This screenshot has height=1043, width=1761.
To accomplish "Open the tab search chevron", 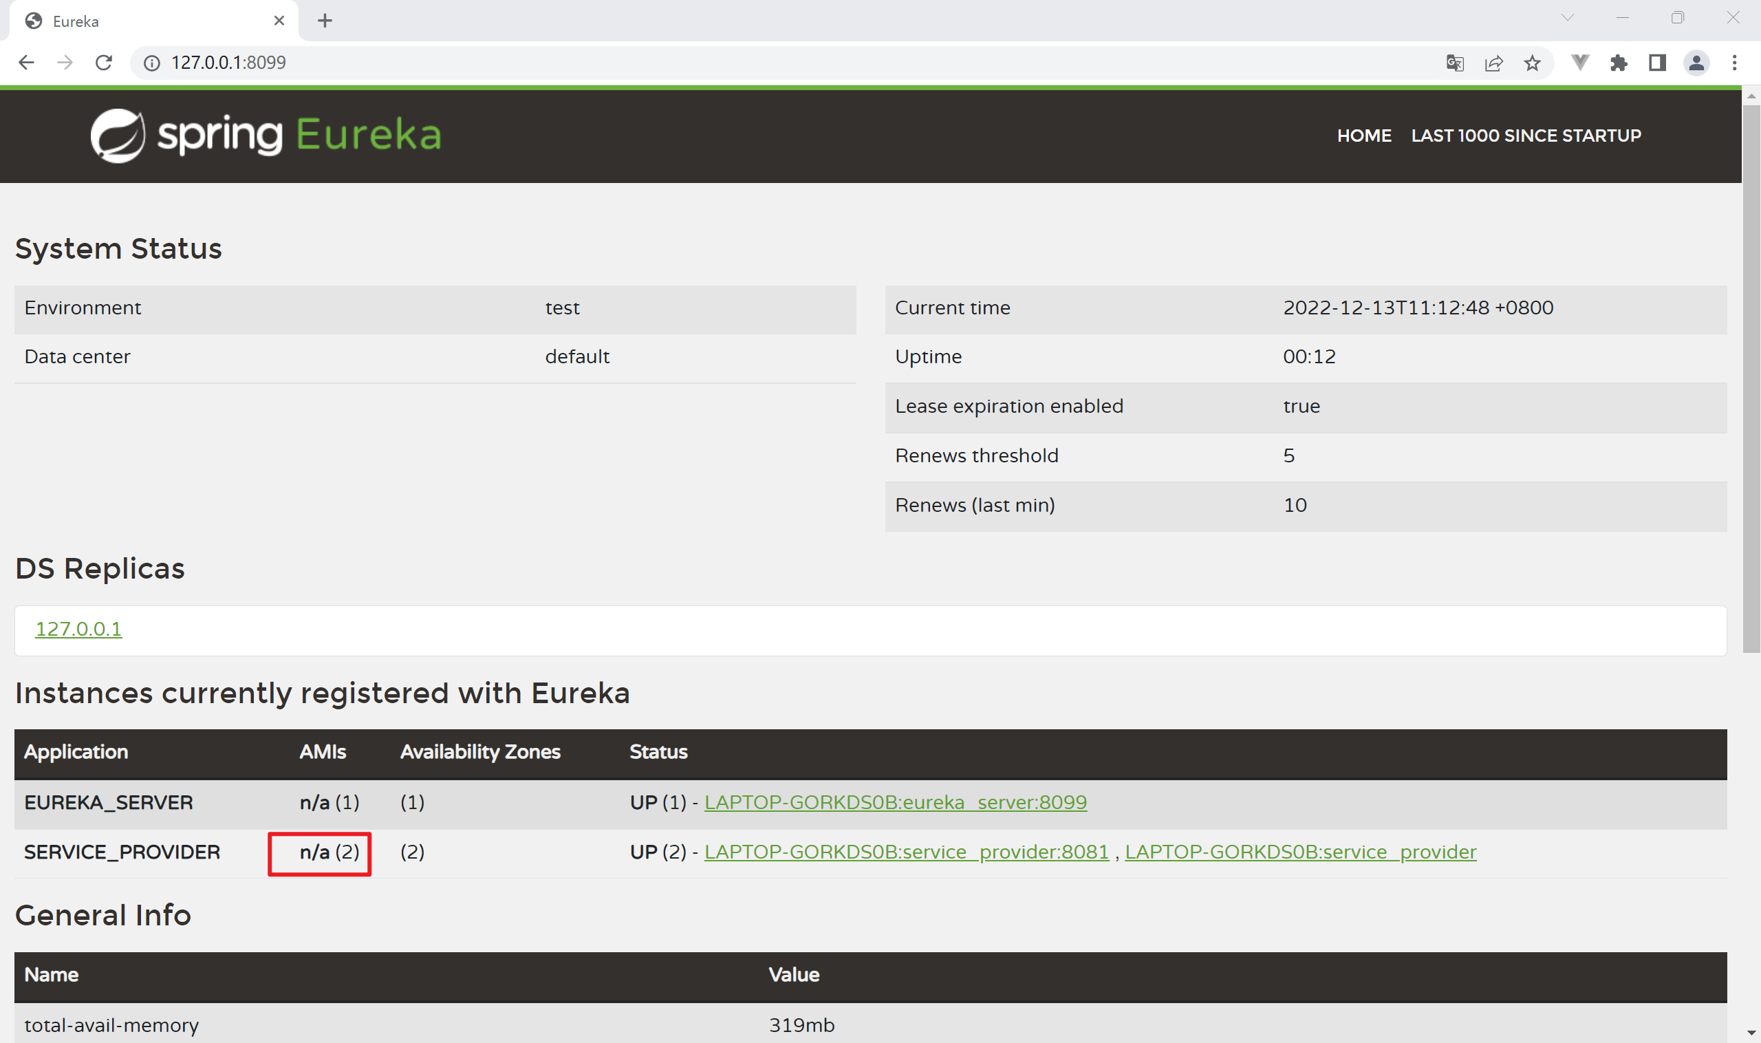I will pos(1567,18).
